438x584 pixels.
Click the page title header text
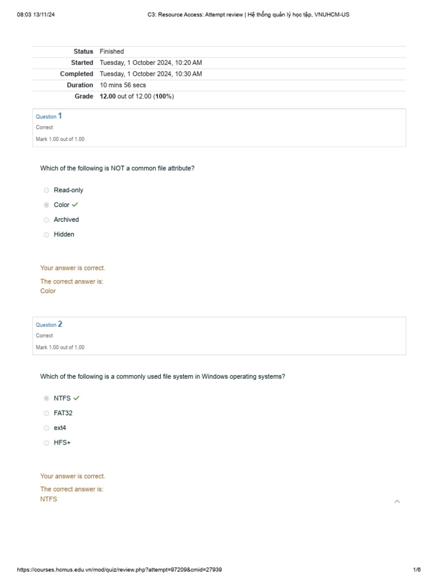(x=248, y=15)
